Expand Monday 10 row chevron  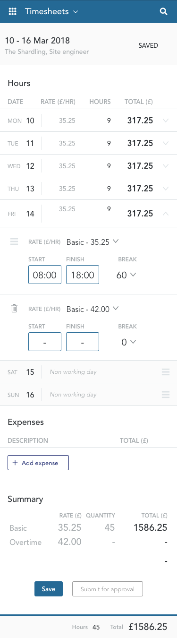165,121
